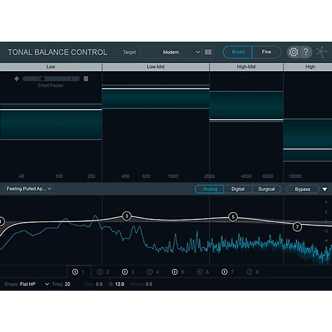Toggle power on EQ band 6

coord(200,272)
